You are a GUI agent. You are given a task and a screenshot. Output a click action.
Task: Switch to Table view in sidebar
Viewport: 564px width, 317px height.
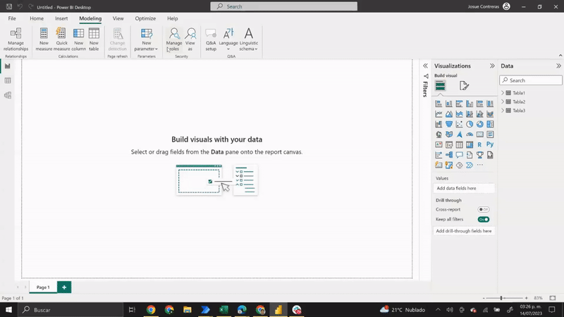click(8, 80)
